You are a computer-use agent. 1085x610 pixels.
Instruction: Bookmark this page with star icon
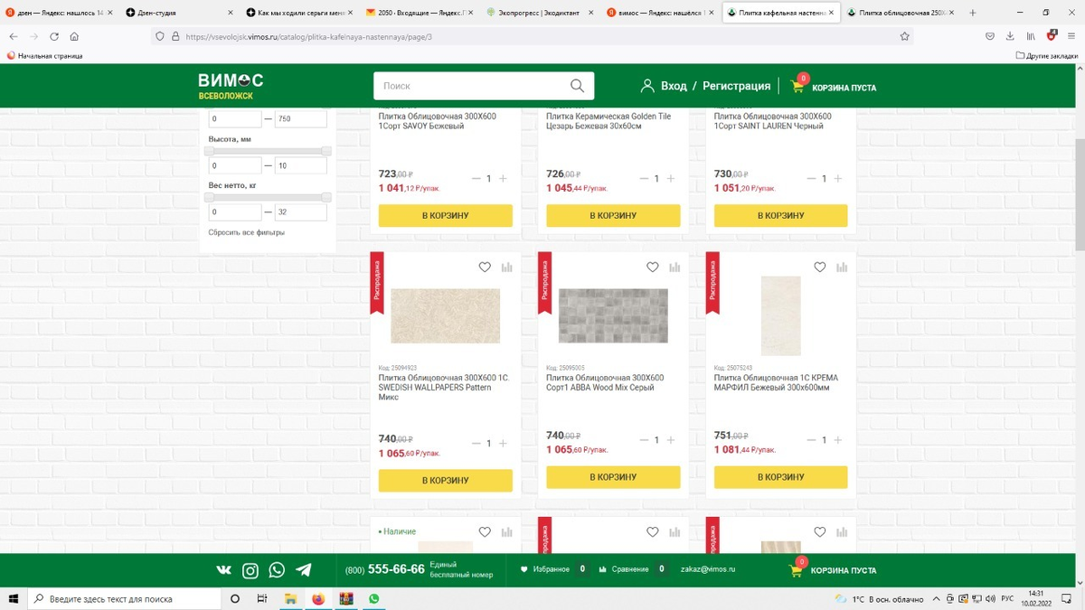point(904,37)
